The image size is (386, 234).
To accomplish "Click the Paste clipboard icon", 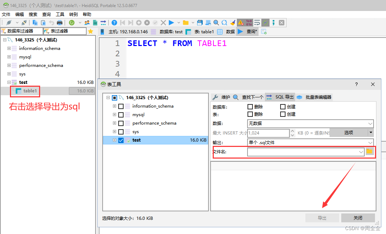I will [x=43, y=23].
